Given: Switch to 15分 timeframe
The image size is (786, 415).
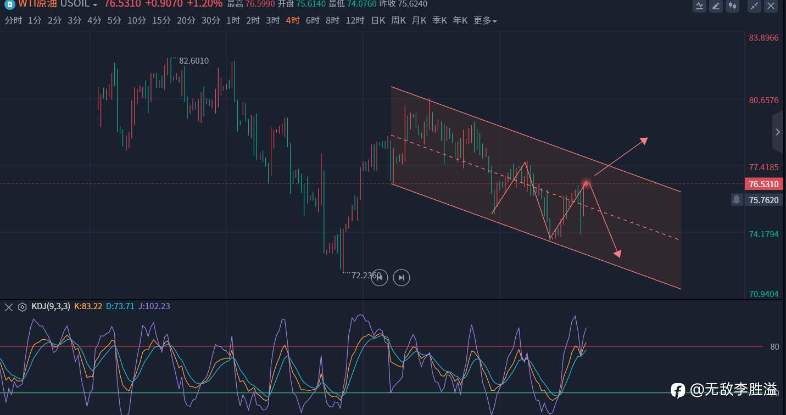Looking at the screenshot, I should 161,21.
